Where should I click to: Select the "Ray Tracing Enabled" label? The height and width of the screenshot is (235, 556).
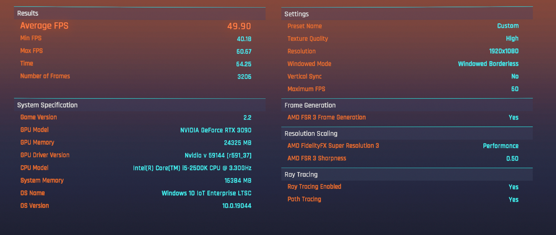coord(314,187)
